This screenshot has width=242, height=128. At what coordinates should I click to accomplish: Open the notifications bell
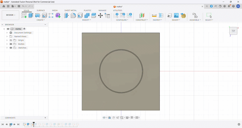[x=229, y=6]
